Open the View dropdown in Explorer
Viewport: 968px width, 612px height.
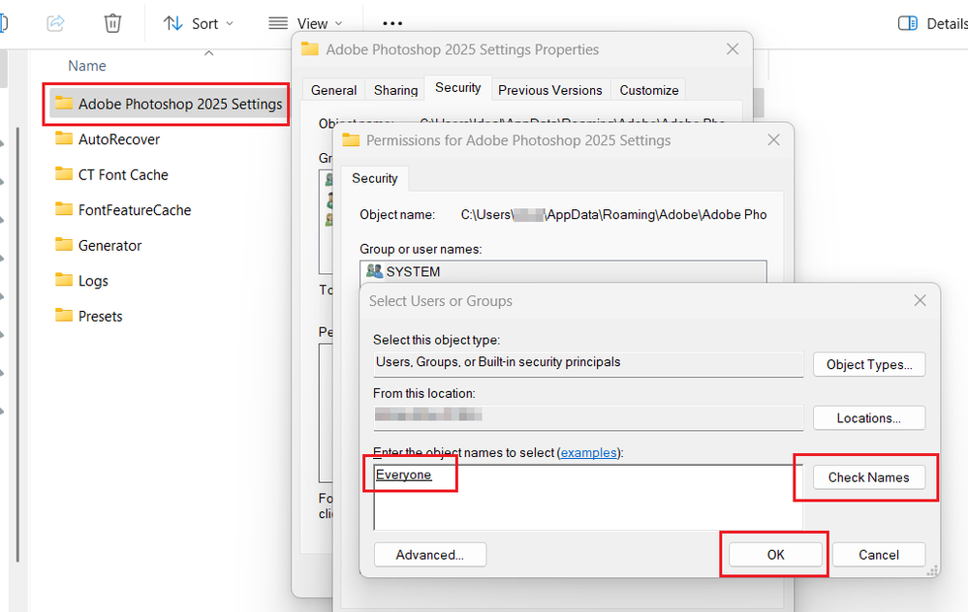tap(305, 23)
